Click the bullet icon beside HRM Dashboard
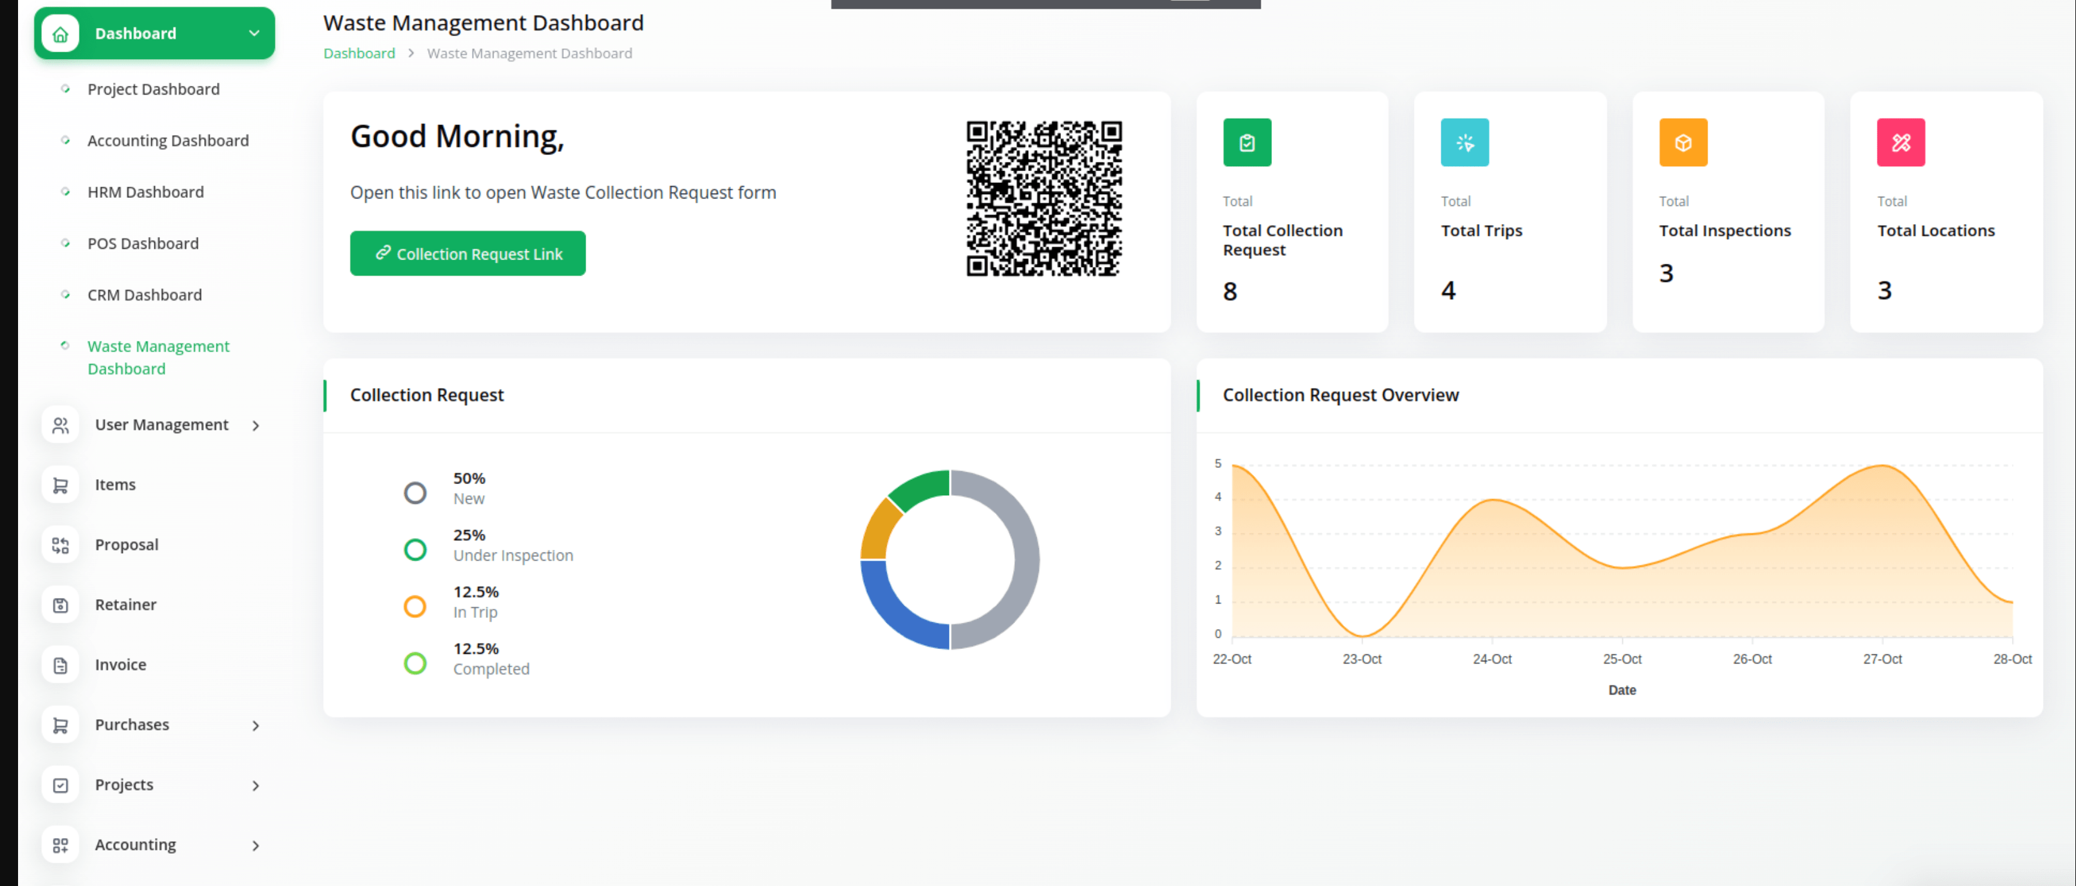This screenshot has height=886, width=2076. click(x=65, y=192)
